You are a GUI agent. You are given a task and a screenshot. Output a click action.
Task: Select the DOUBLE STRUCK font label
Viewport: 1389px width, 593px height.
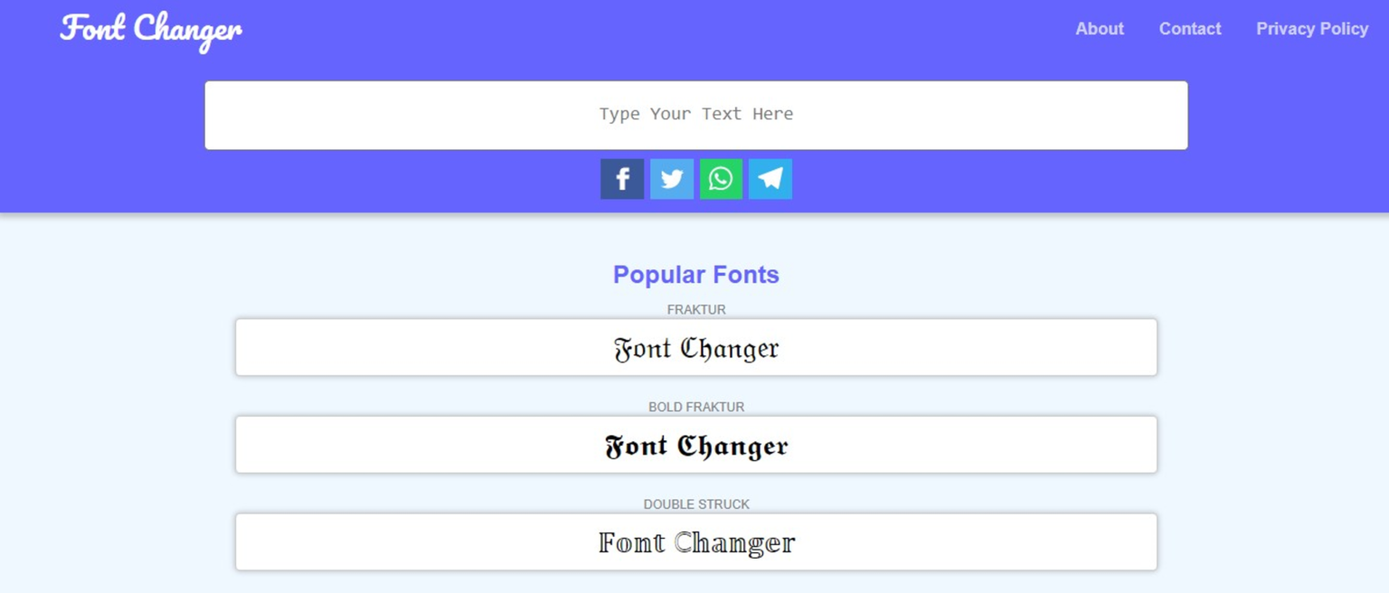click(695, 504)
